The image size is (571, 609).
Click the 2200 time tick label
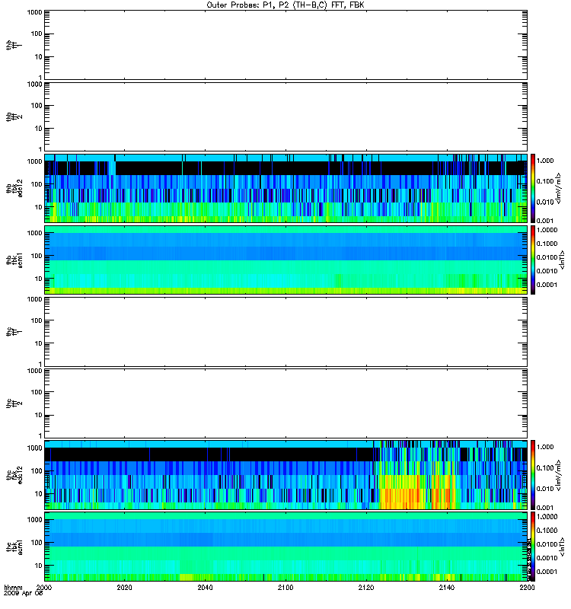tap(527, 588)
